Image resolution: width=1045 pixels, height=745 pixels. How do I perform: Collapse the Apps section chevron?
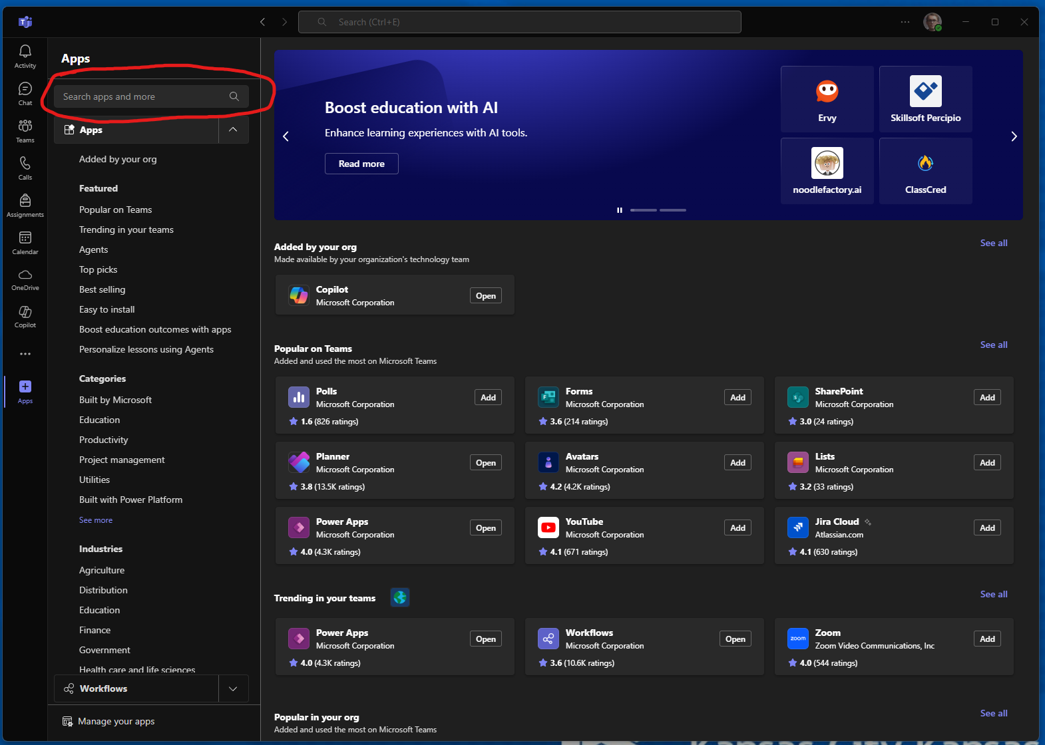pyautogui.click(x=233, y=130)
